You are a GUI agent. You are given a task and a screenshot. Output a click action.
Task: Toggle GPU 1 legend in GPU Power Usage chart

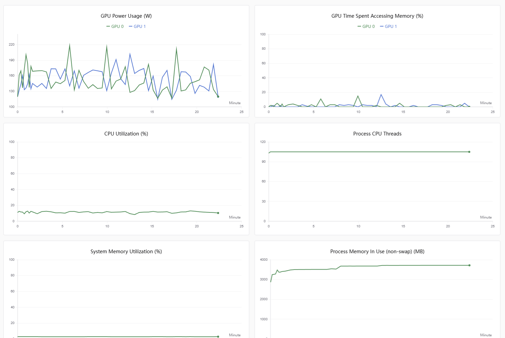pos(137,26)
